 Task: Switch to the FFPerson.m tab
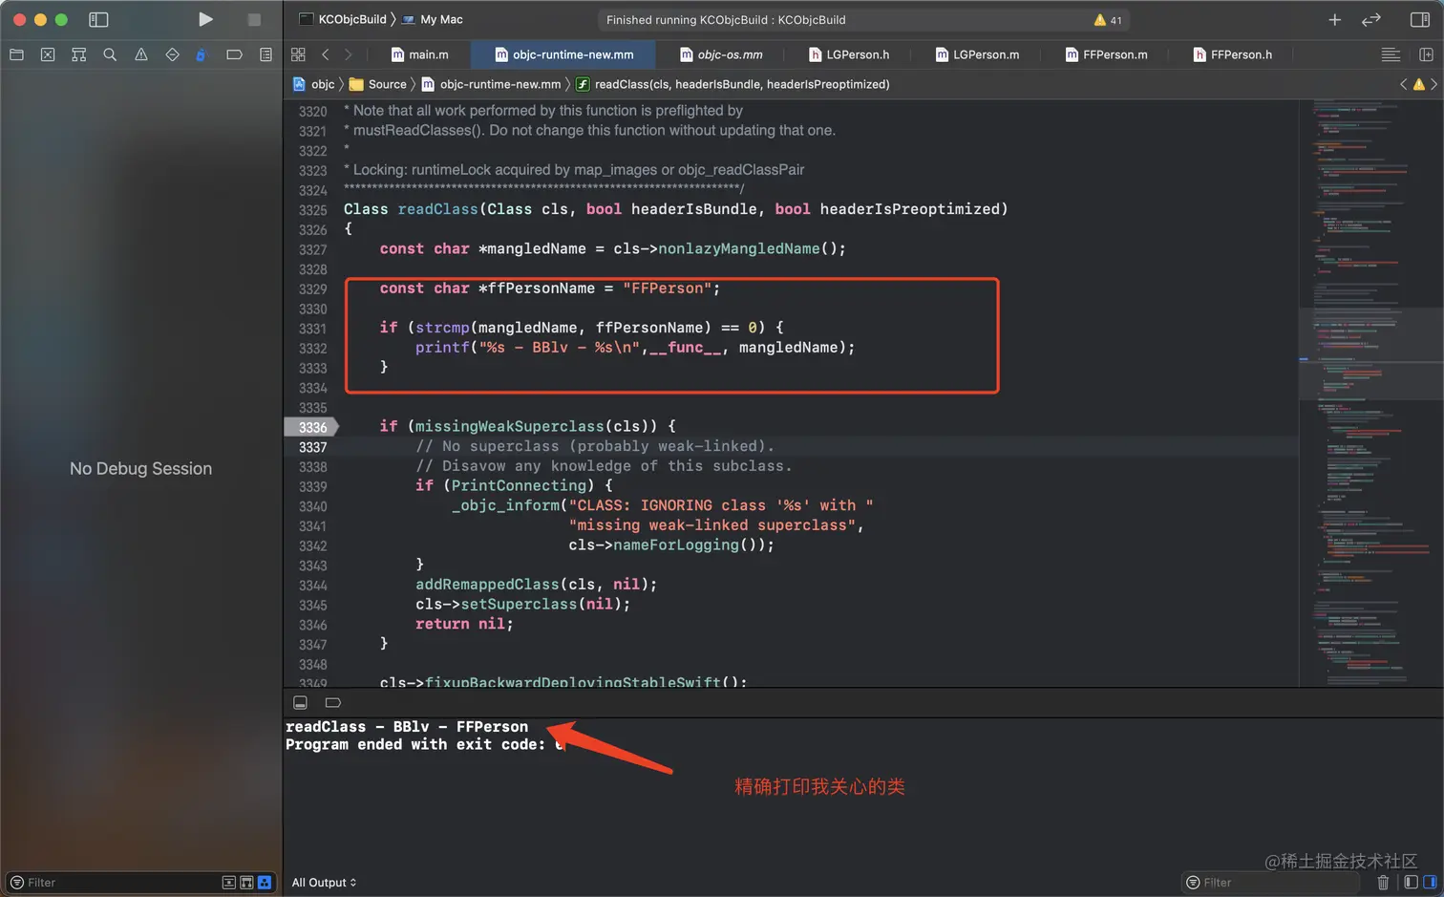click(1106, 54)
